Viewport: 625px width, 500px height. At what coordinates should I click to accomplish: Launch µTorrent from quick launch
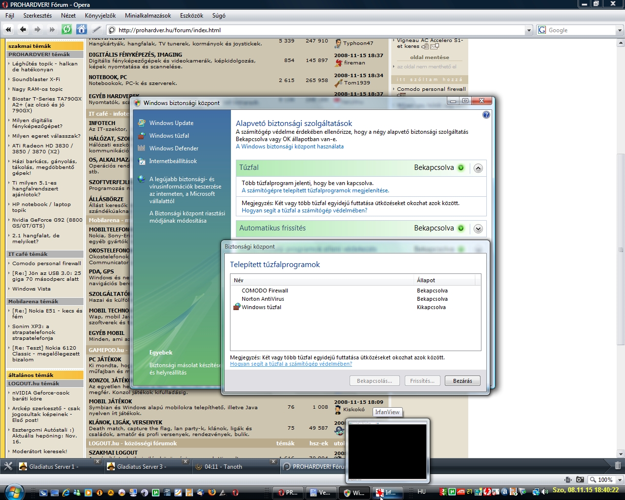point(155,493)
